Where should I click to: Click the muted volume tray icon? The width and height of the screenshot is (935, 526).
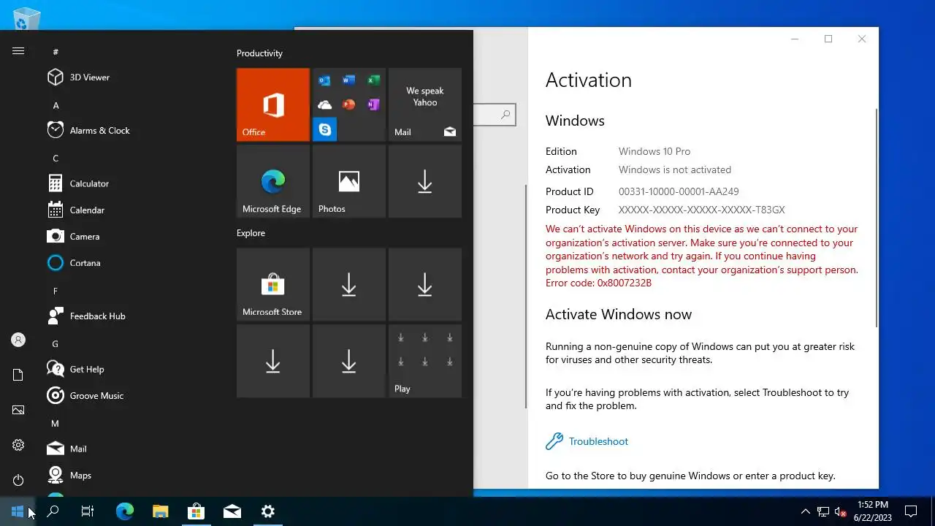(841, 511)
